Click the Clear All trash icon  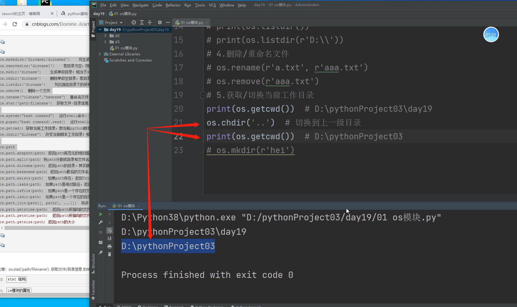[x=110, y=254]
